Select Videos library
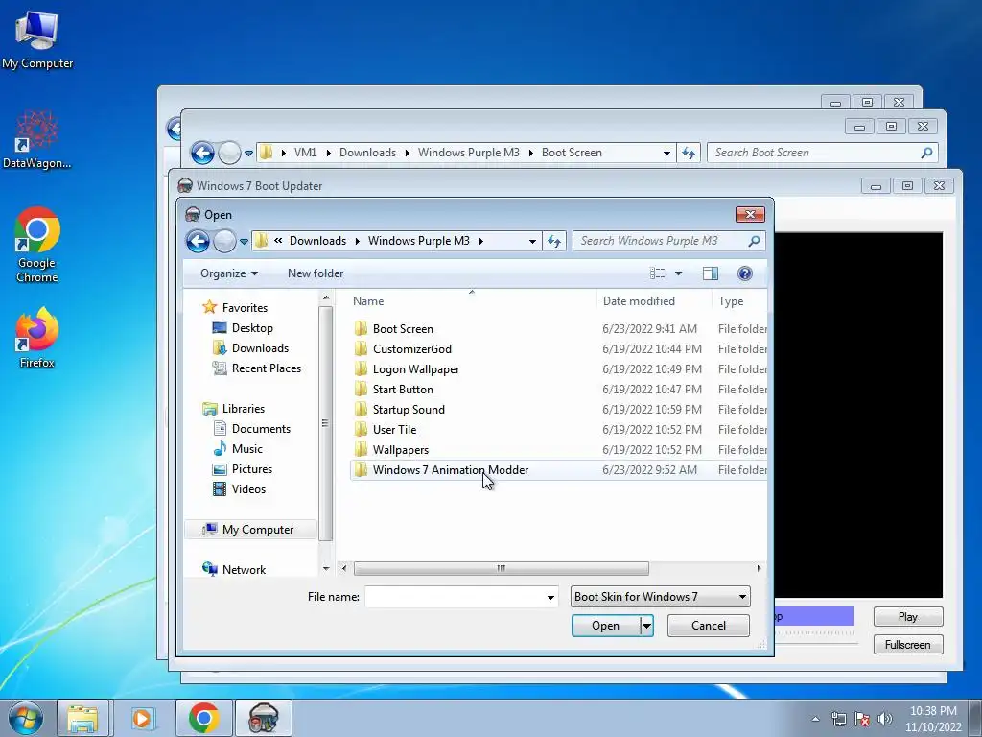Viewport: 982px width, 737px height. coord(248,488)
